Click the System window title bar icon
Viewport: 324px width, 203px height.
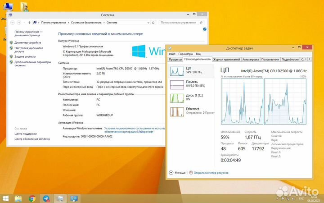(10, 15)
